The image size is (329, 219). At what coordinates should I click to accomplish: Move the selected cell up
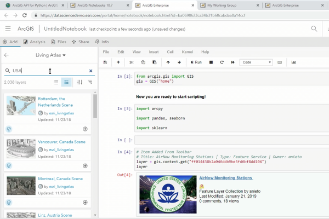click(x=168, y=62)
